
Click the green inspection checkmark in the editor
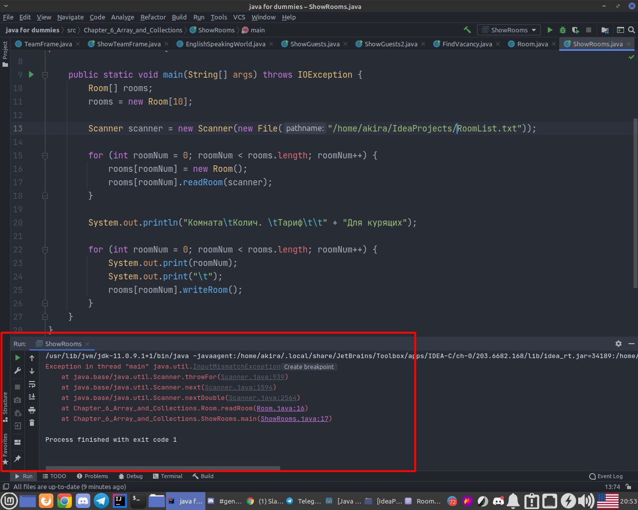tap(632, 58)
